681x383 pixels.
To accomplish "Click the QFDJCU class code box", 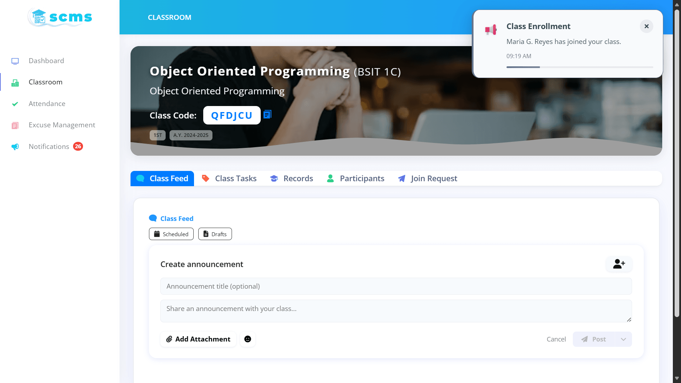I will tap(232, 115).
